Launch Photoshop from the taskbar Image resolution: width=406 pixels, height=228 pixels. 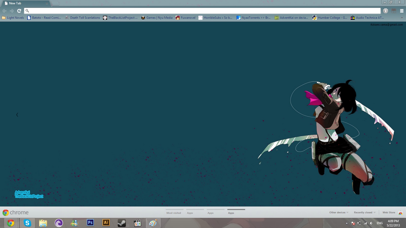tap(90, 223)
